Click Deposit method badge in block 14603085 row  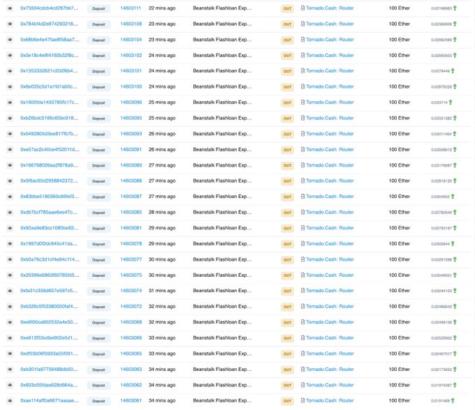(x=98, y=213)
